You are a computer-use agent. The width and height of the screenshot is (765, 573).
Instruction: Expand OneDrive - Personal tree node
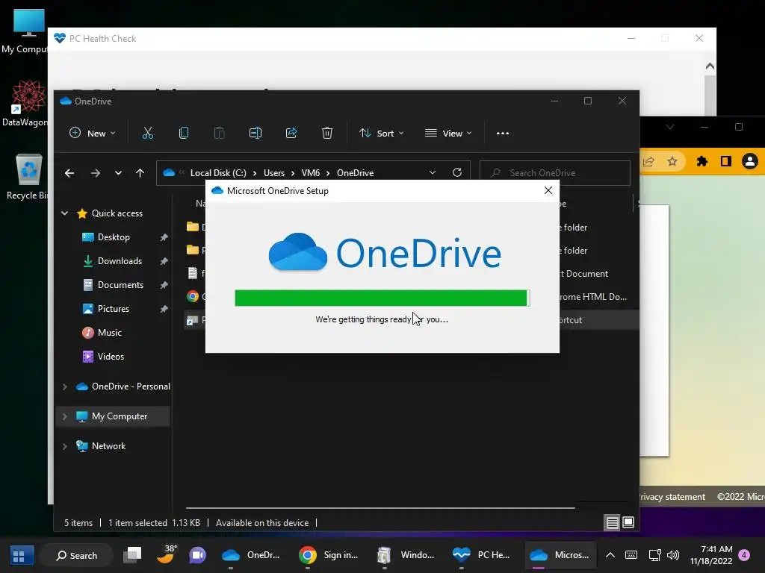[x=64, y=386]
